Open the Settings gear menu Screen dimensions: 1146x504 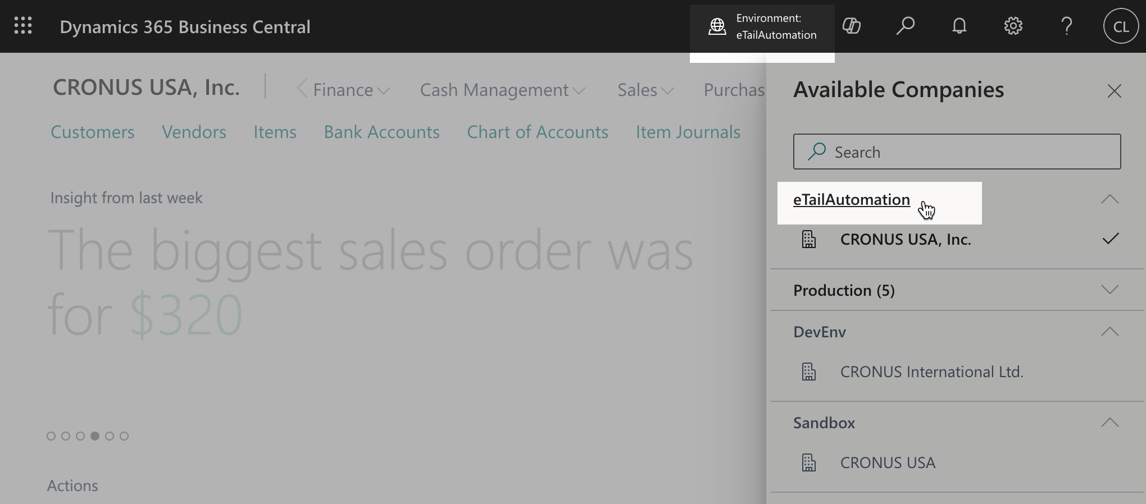pos(1013,26)
